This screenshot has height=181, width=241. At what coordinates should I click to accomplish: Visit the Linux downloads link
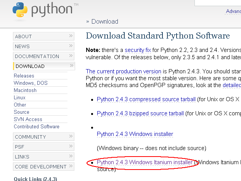pos(20,97)
